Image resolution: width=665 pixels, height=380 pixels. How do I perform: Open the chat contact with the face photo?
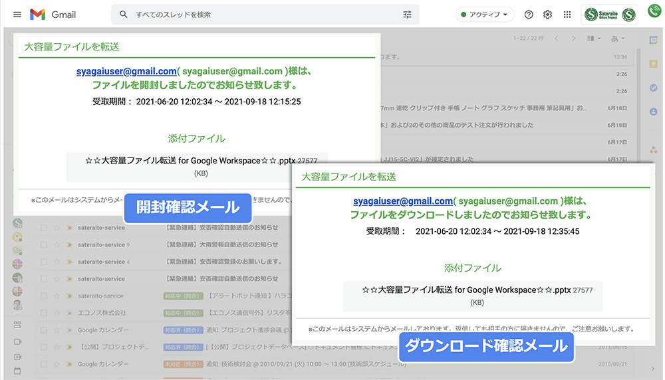point(17,305)
